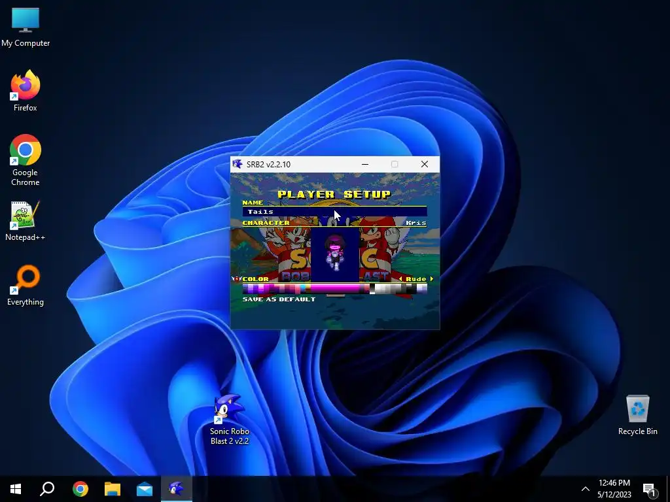Click the Kris character name

pos(415,223)
